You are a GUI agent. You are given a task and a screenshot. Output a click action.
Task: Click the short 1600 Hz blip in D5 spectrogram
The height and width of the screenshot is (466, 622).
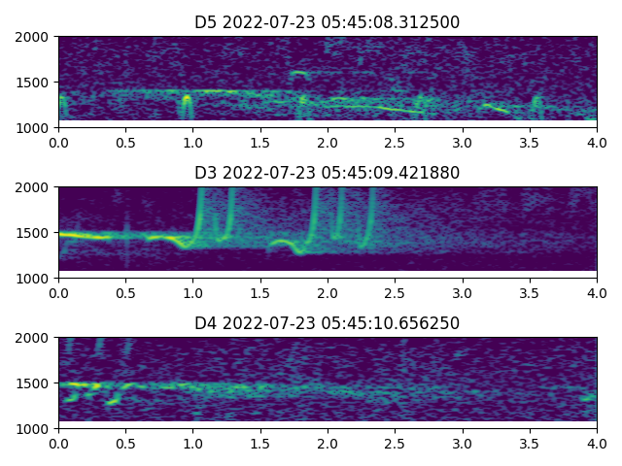point(298,73)
